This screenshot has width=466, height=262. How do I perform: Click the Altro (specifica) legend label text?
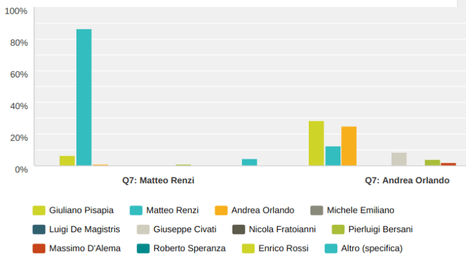coord(373,248)
